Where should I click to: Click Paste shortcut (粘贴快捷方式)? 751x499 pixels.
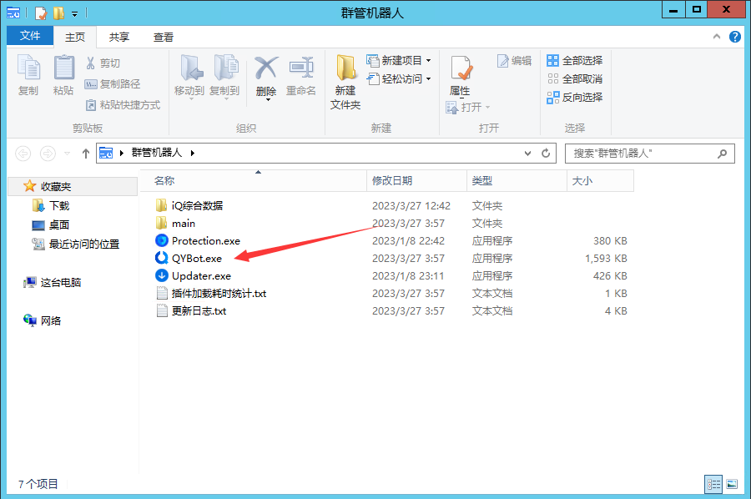[x=123, y=105]
